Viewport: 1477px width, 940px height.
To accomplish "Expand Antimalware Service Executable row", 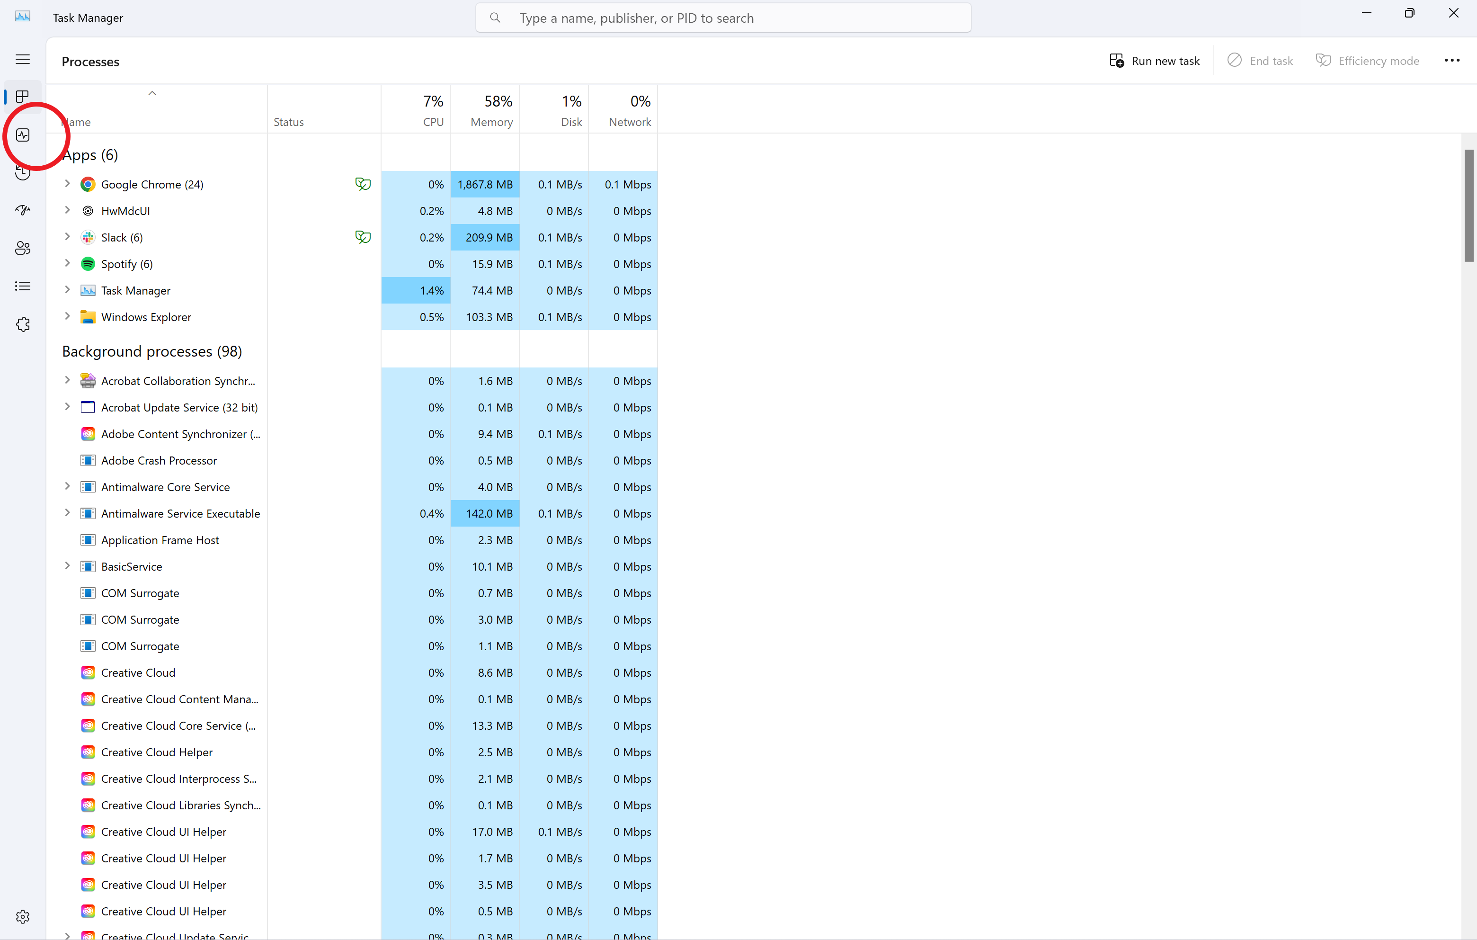I will pos(68,513).
